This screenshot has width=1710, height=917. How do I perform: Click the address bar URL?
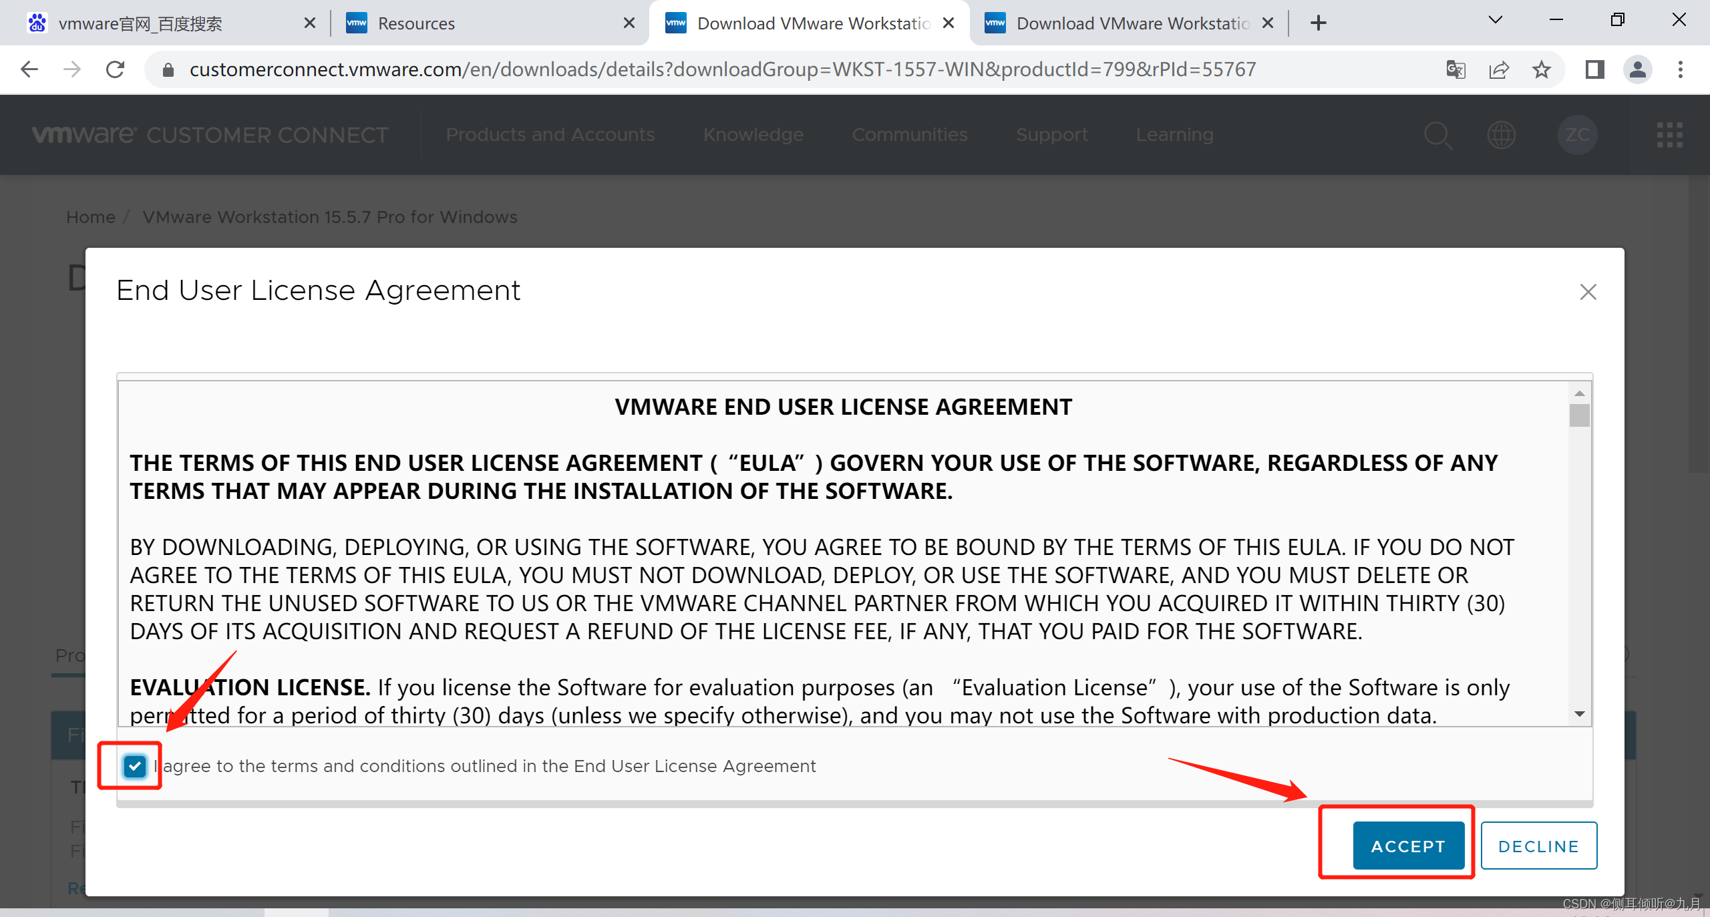721,69
